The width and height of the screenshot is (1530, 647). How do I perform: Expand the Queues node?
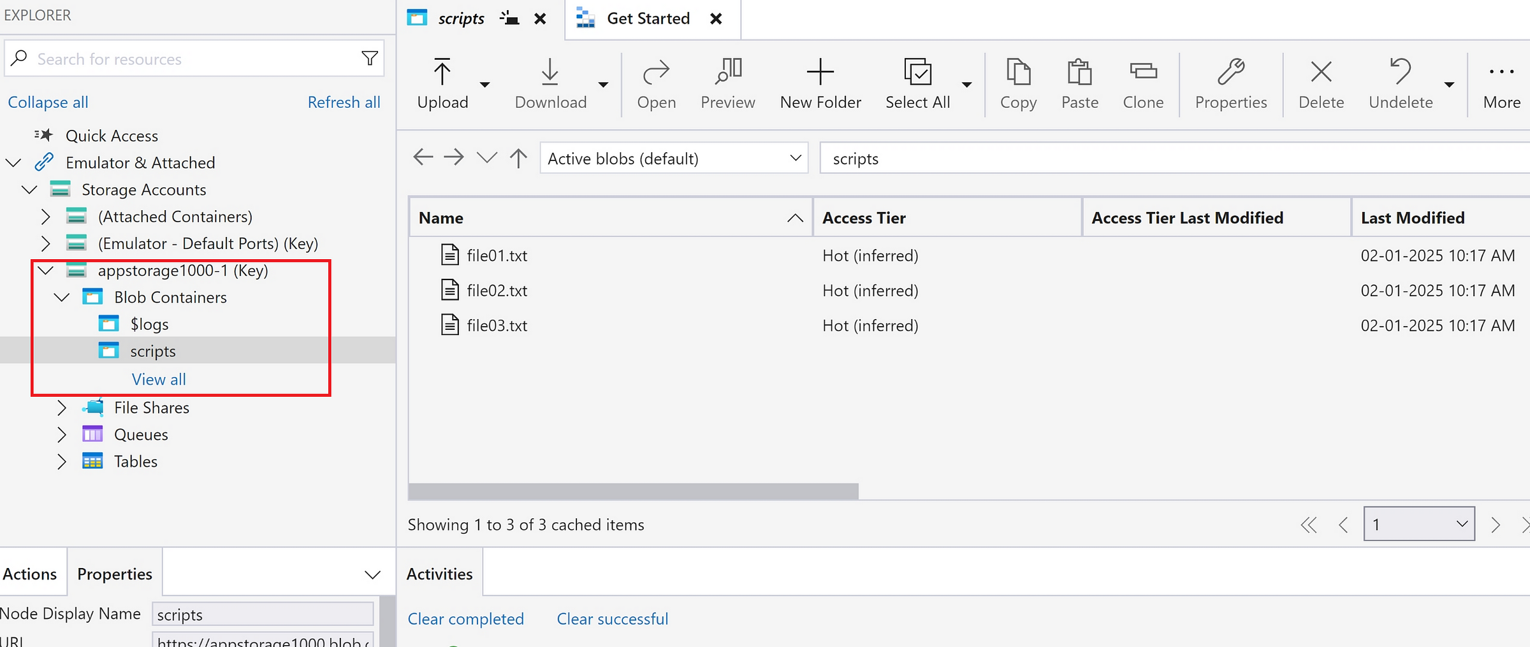pos(62,434)
